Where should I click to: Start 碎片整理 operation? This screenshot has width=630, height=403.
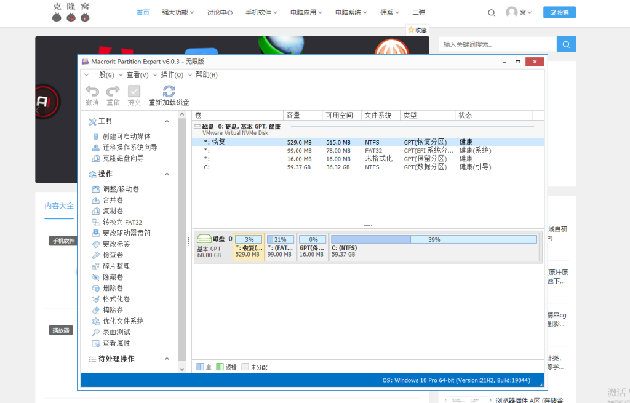(111, 266)
